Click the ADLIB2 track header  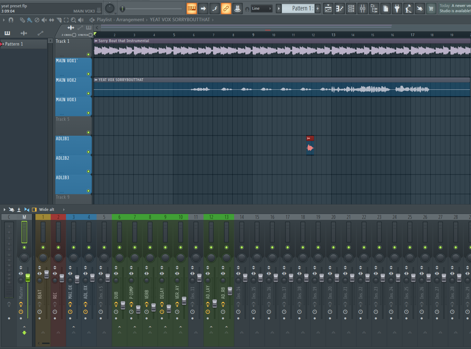pos(73,165)
